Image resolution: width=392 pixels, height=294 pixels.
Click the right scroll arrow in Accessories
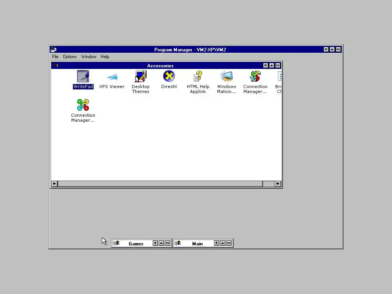pos(278,184)
